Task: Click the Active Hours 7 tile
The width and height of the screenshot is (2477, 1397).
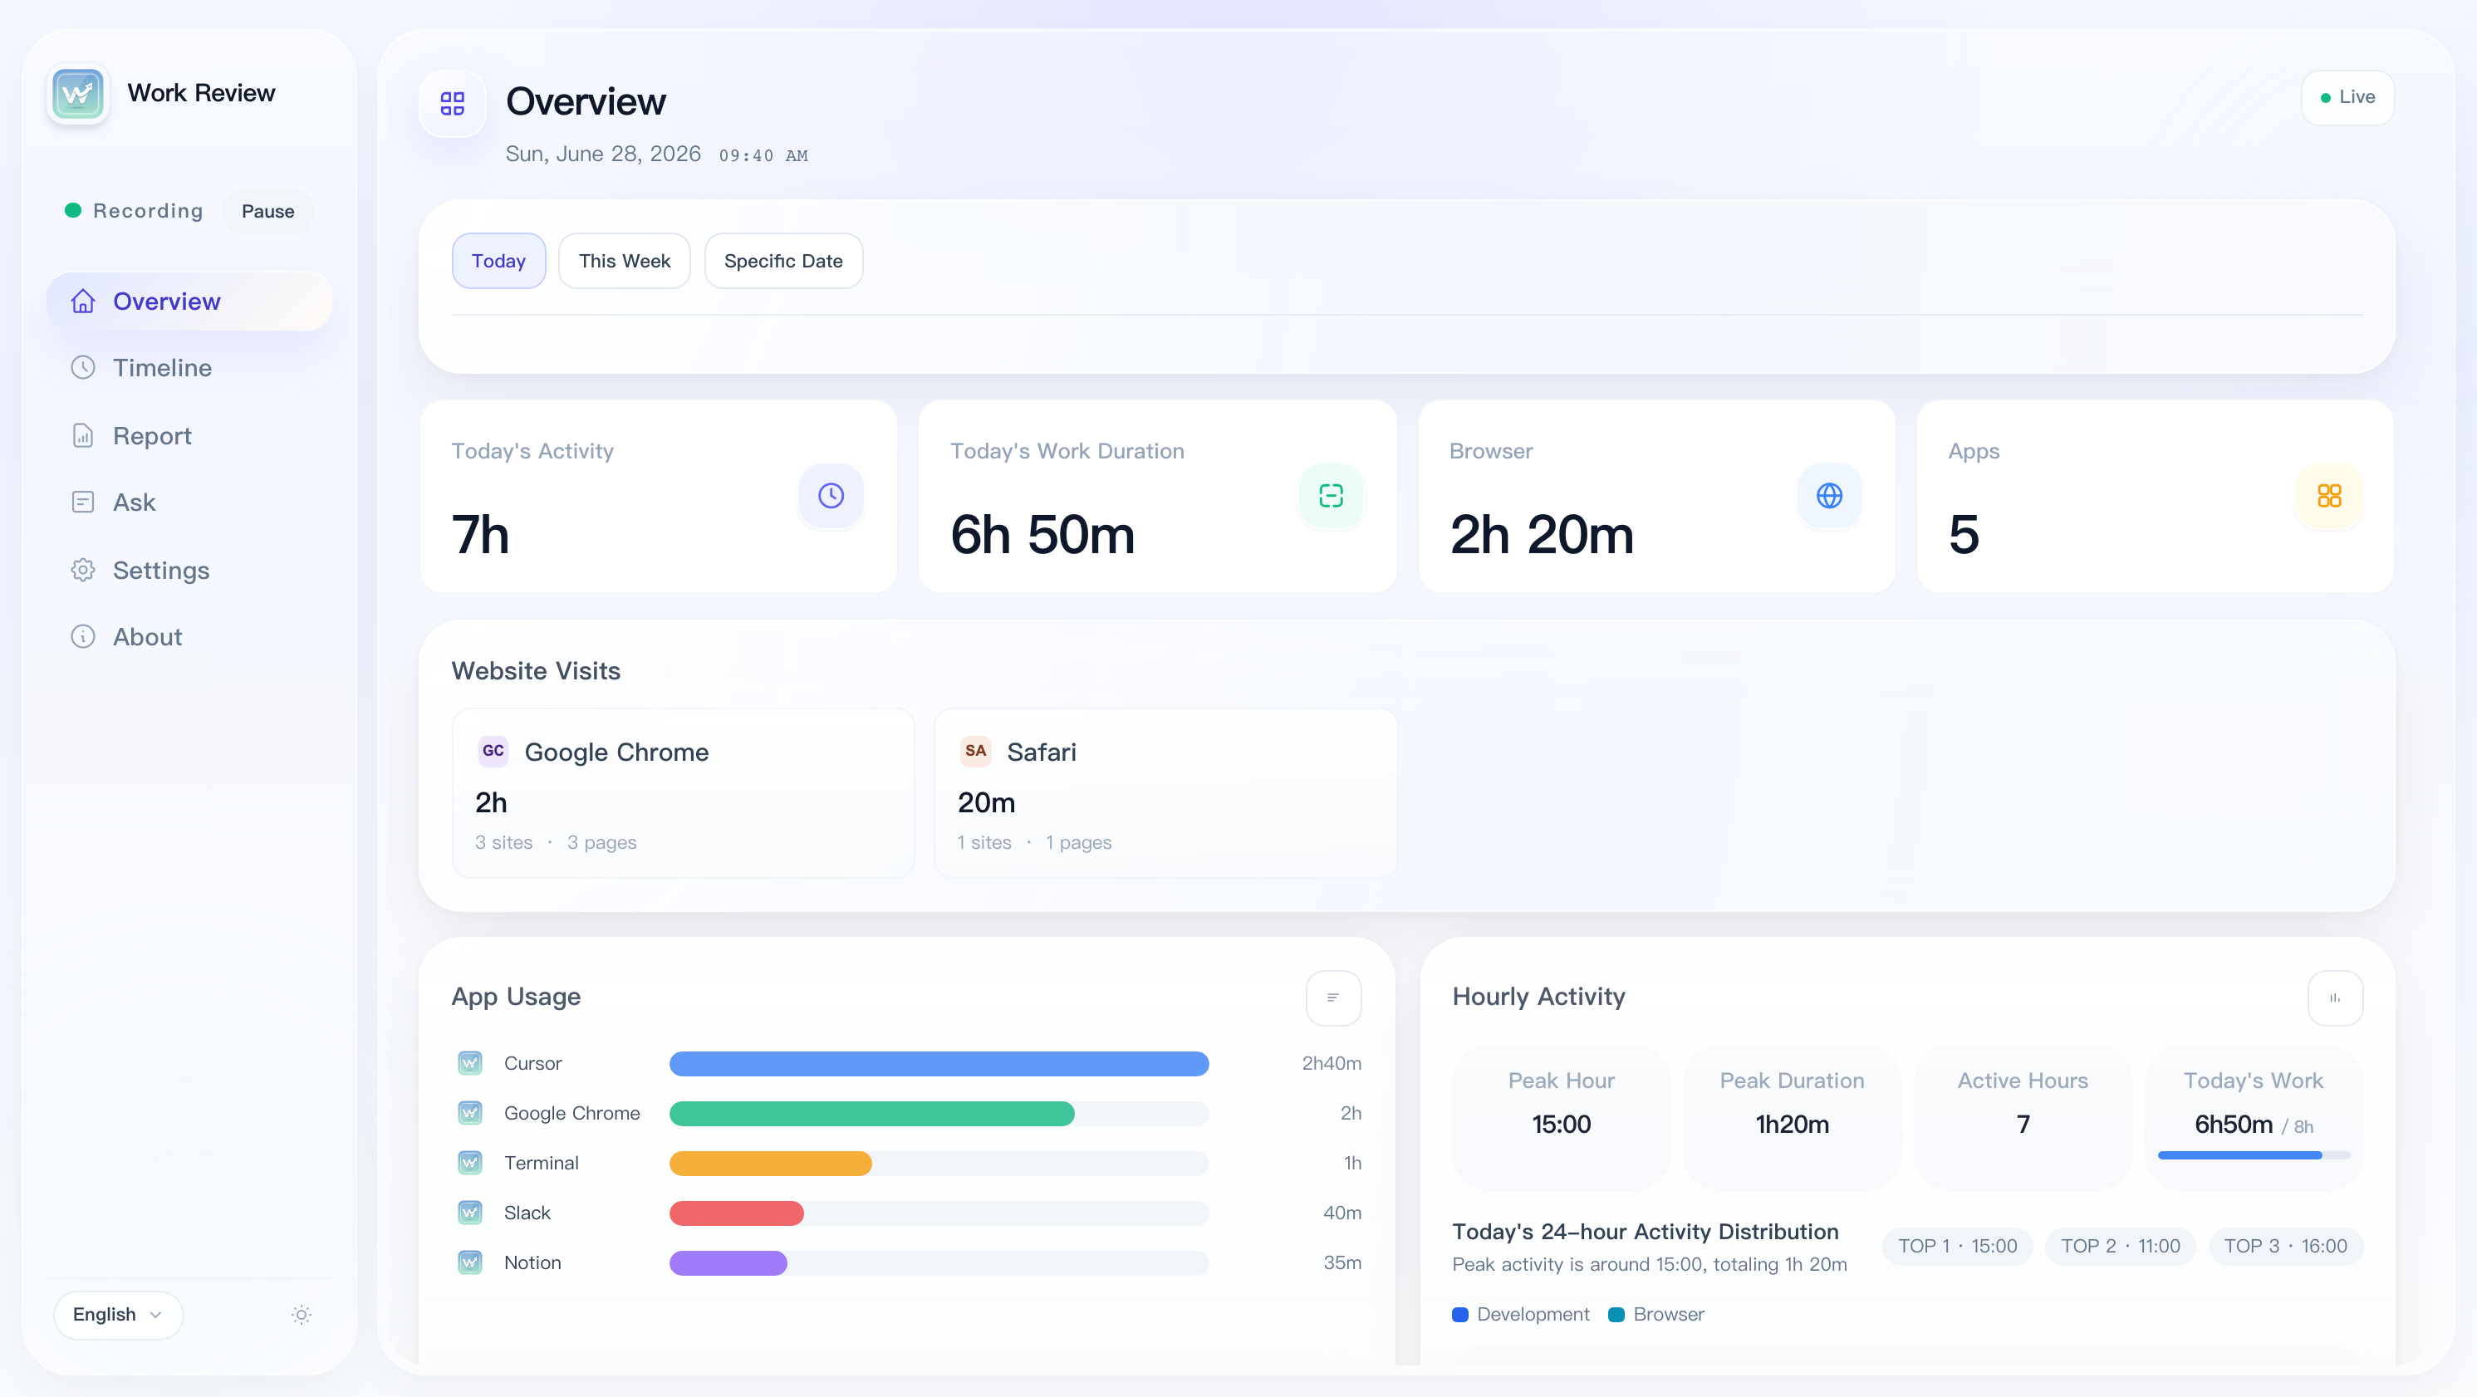Action: click(2022, 1116)
